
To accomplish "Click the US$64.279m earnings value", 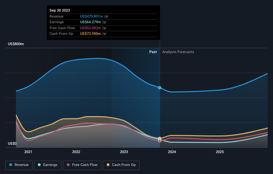I will pos(90,22).
